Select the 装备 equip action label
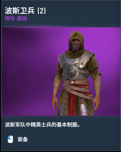Image resolution: width=121 pixels, height=152 pixels. [22, 139]
